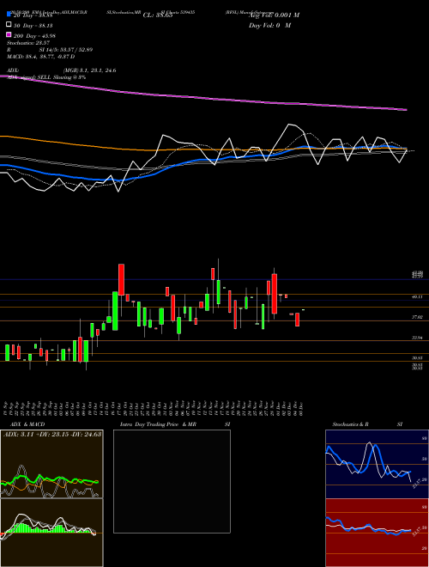Click the "Avg Vol: 0.001 M" label
This screenshot has width=429, height=567.
coord(274,15)
